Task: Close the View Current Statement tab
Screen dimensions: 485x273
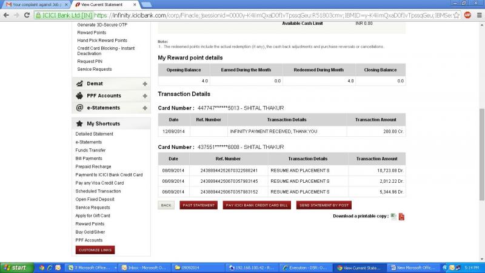Action: click(135, 5)
